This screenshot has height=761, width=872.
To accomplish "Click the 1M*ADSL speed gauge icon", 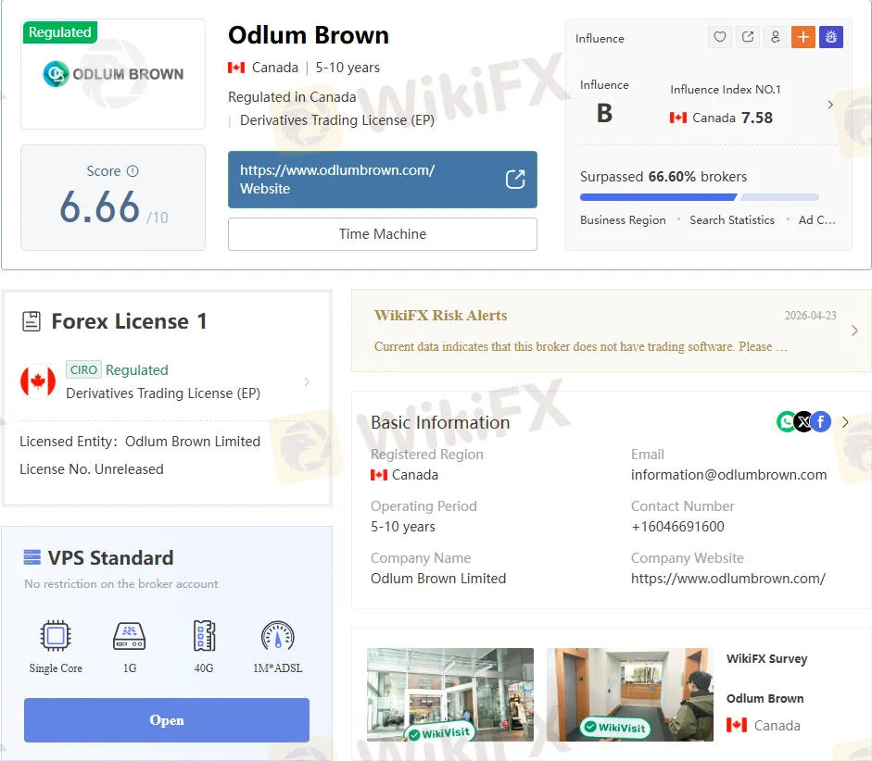I will click(277, 635).
